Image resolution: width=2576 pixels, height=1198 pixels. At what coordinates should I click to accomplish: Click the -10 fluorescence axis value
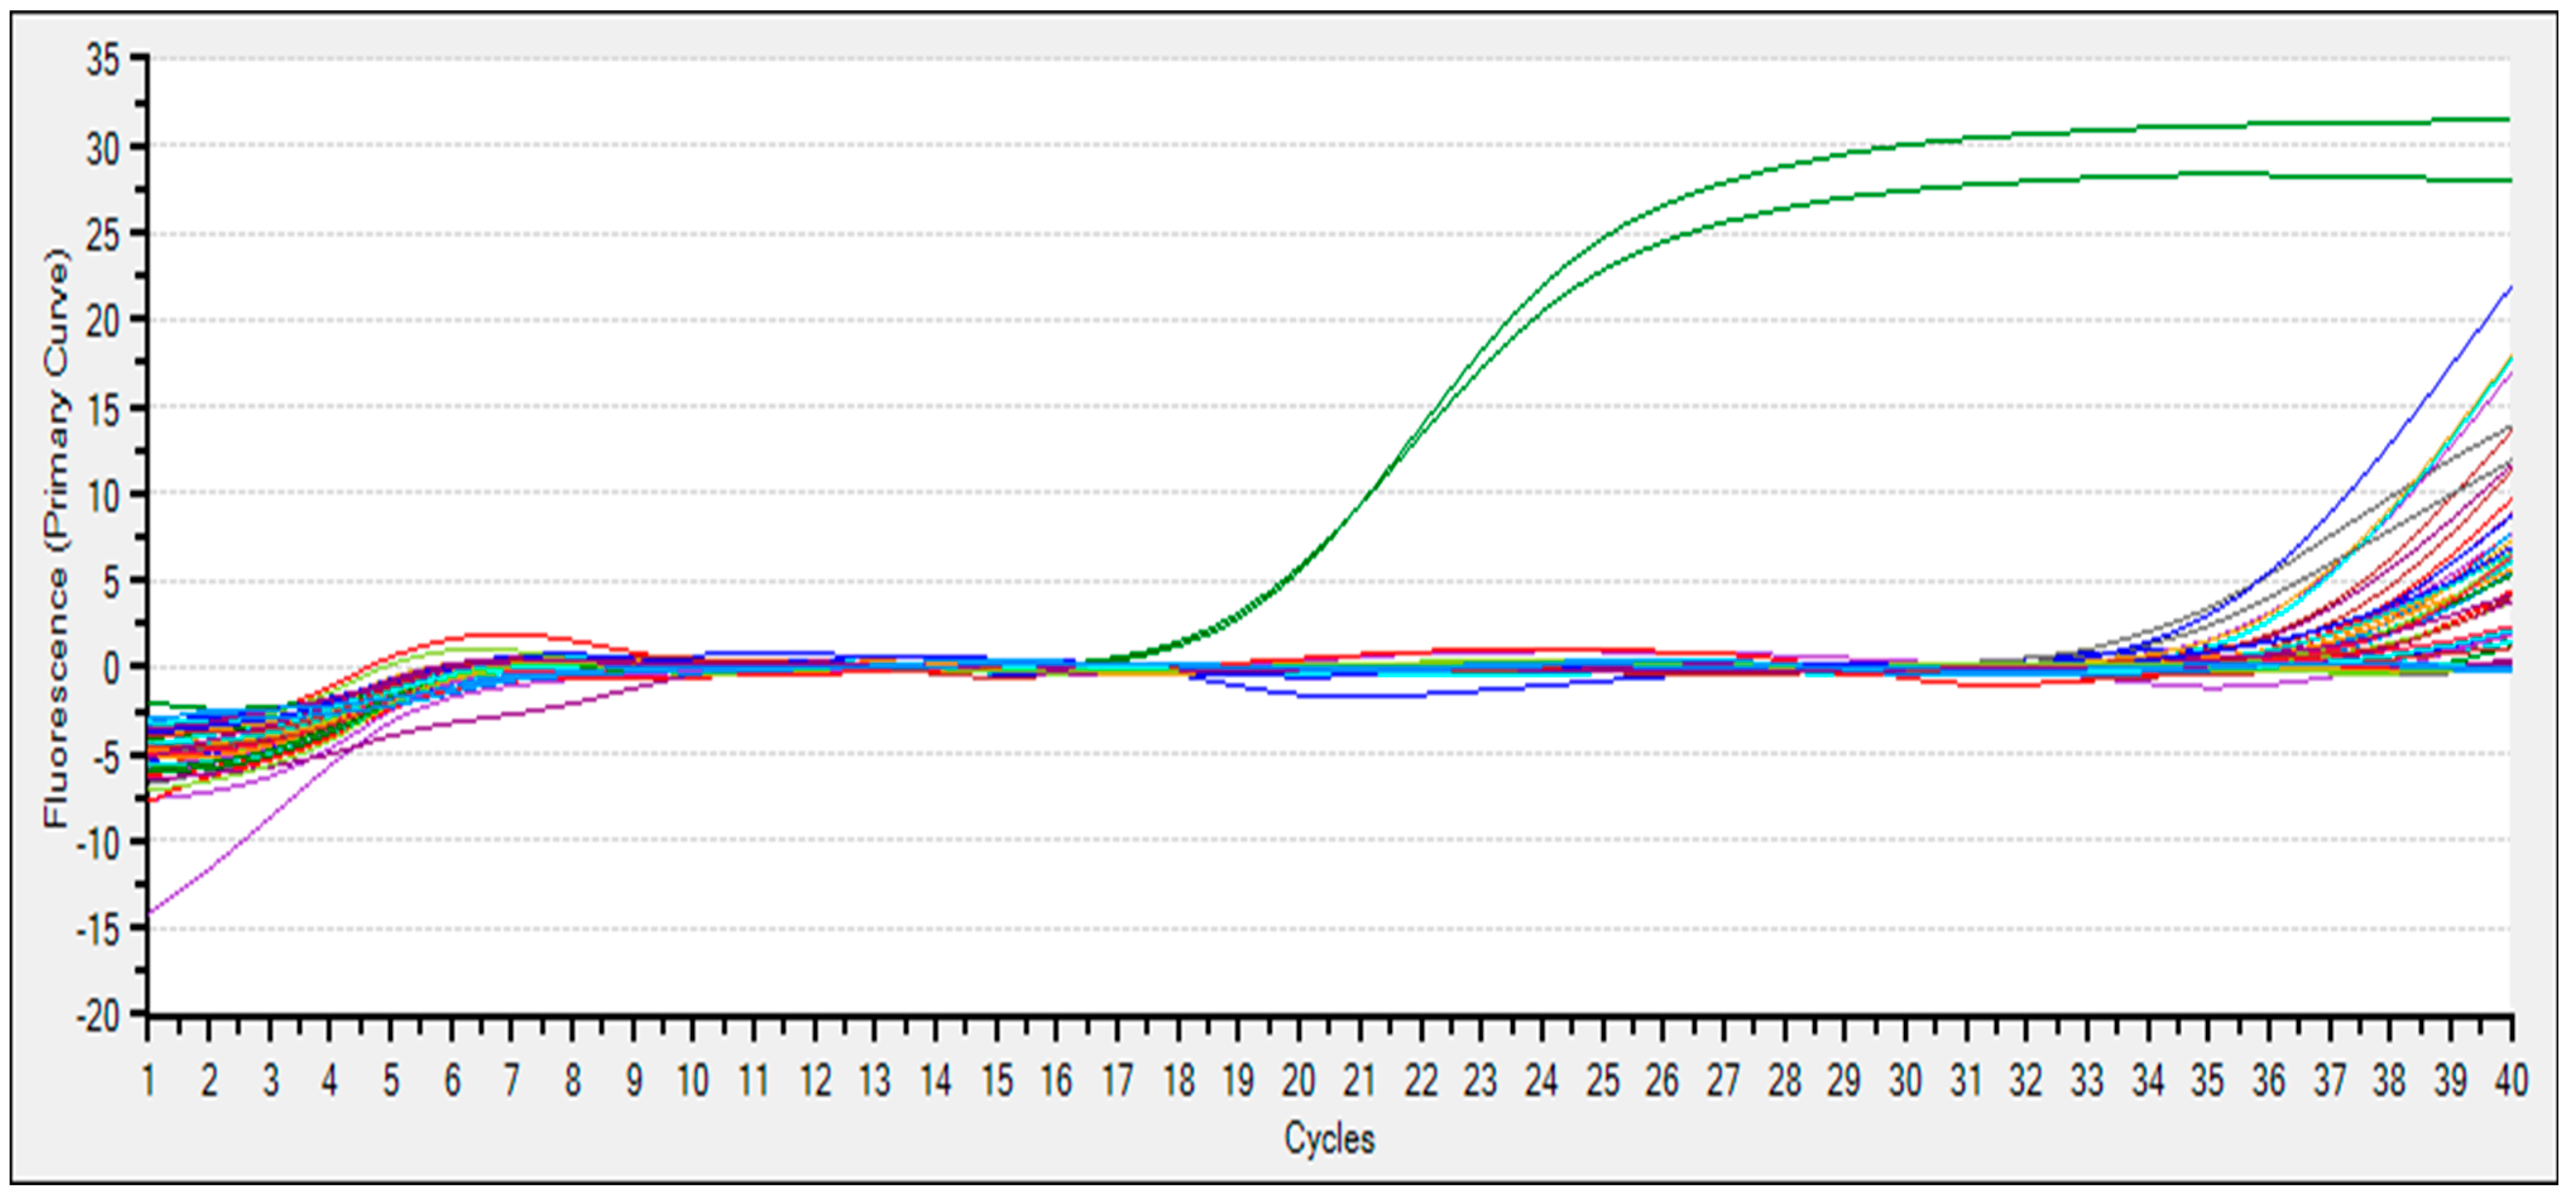click(x=97, y=843)
